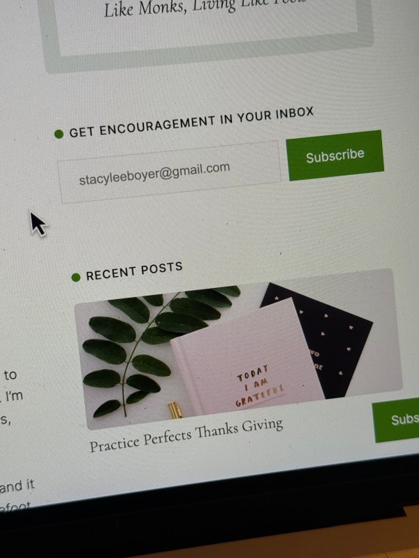Click the word 'to' in the left article text
The height and width of the screenshot is (558, 419).
click(10, 375)
